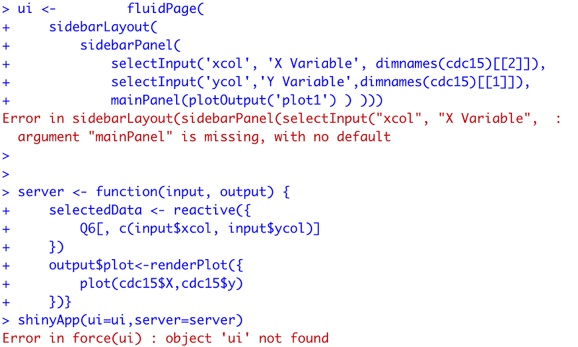578x347 pixels.
Task: Click output$plot<-renderPlot({ line
Action: point(146,265)
